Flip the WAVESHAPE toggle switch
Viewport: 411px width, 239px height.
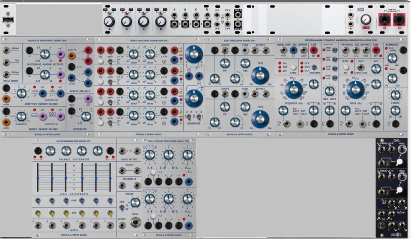tap(314, 67)
